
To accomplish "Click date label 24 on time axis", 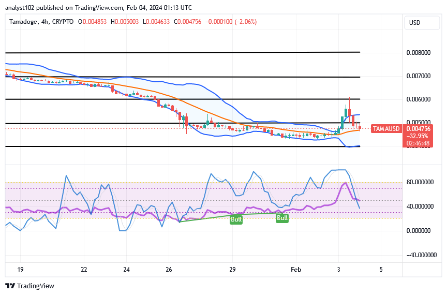I will click(x=126, y=270).
